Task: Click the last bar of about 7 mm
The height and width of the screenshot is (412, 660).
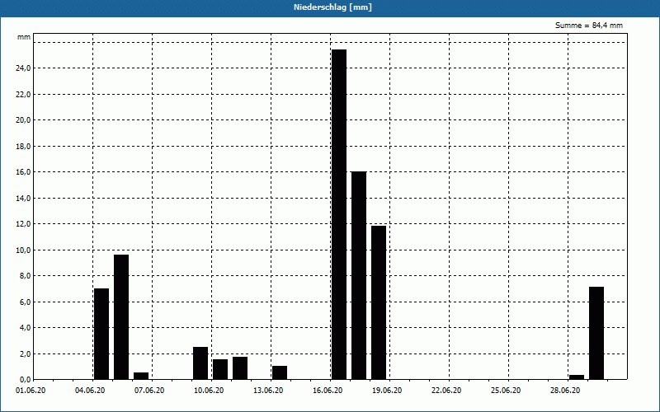Action: pyautogui.click(x=596, y=333)
